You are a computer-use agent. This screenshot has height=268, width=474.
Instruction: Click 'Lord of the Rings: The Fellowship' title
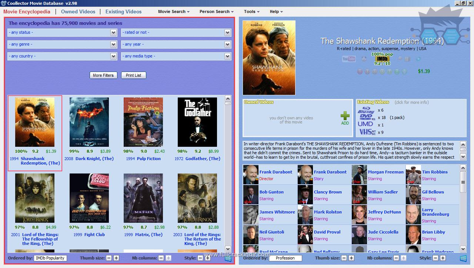tap(40, 239)
